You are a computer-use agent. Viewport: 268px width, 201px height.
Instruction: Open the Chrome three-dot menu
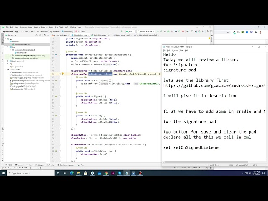(x=265, y=32)
